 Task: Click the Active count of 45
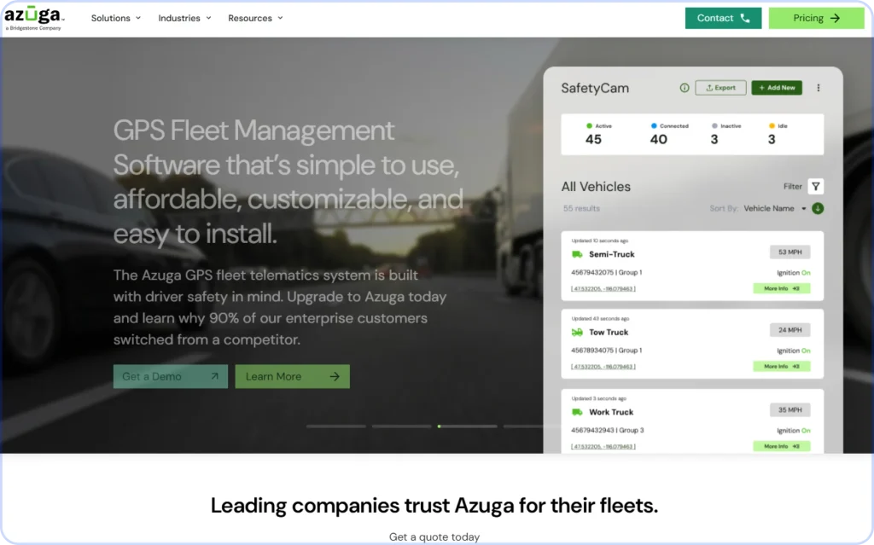click(593, 139)
